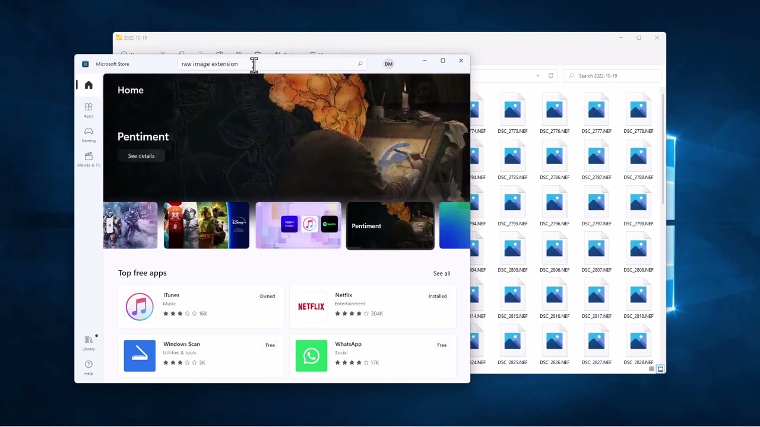
Task: Click the Netflix app logo
Action: click(x=311, y=307)
